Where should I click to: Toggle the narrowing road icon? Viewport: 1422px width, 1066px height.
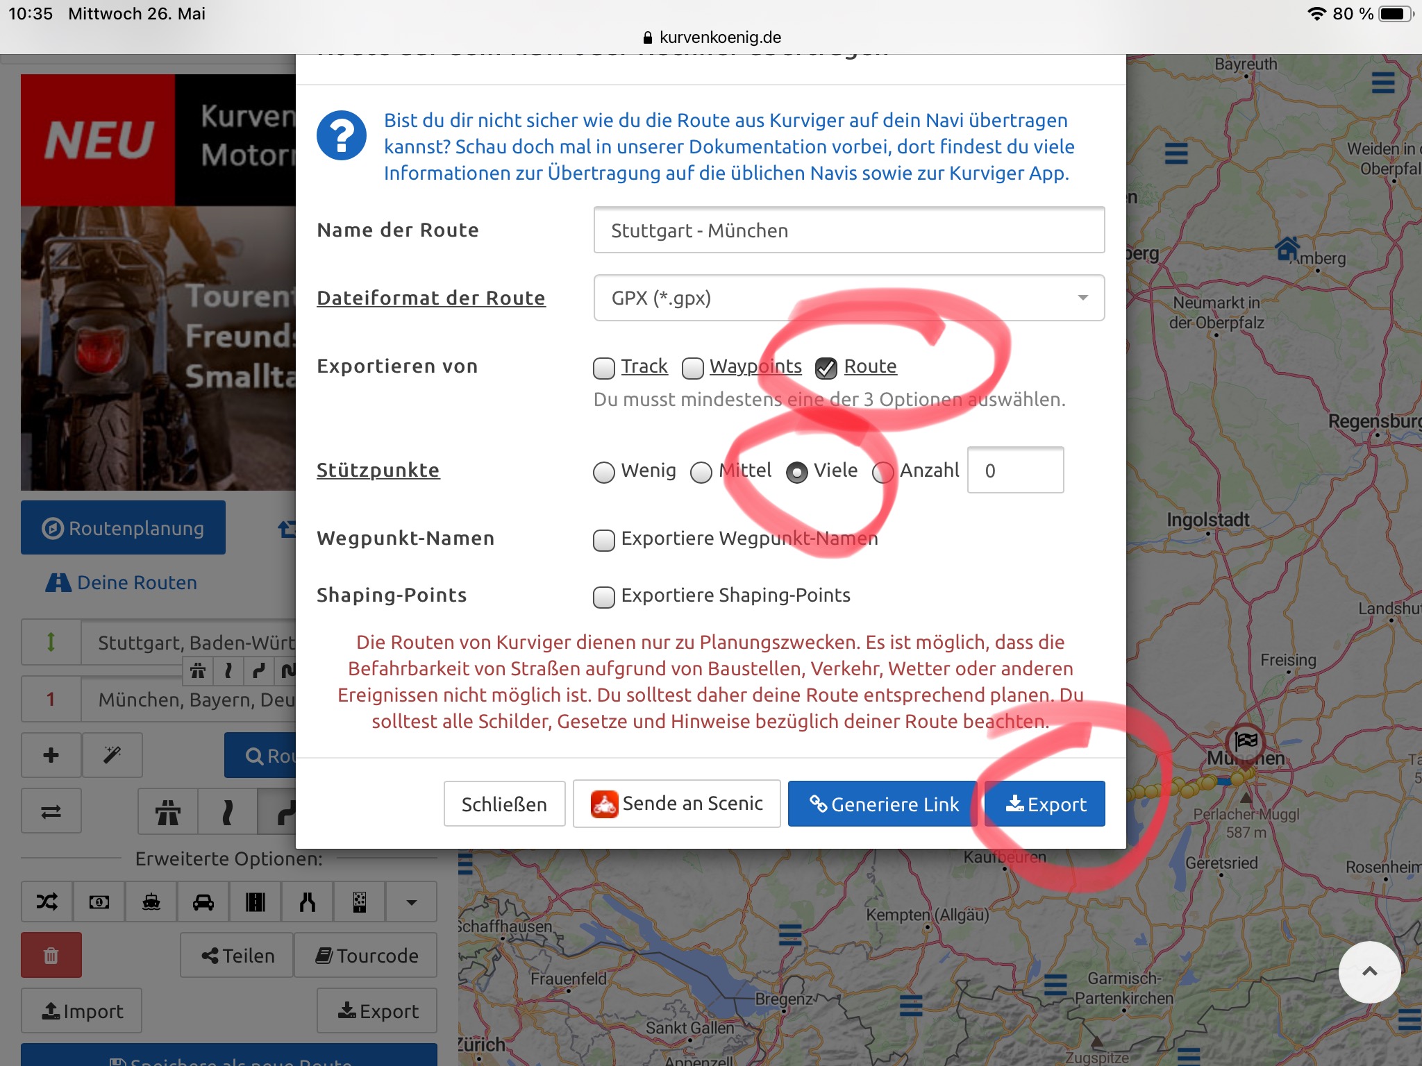[x=308, y=902]
